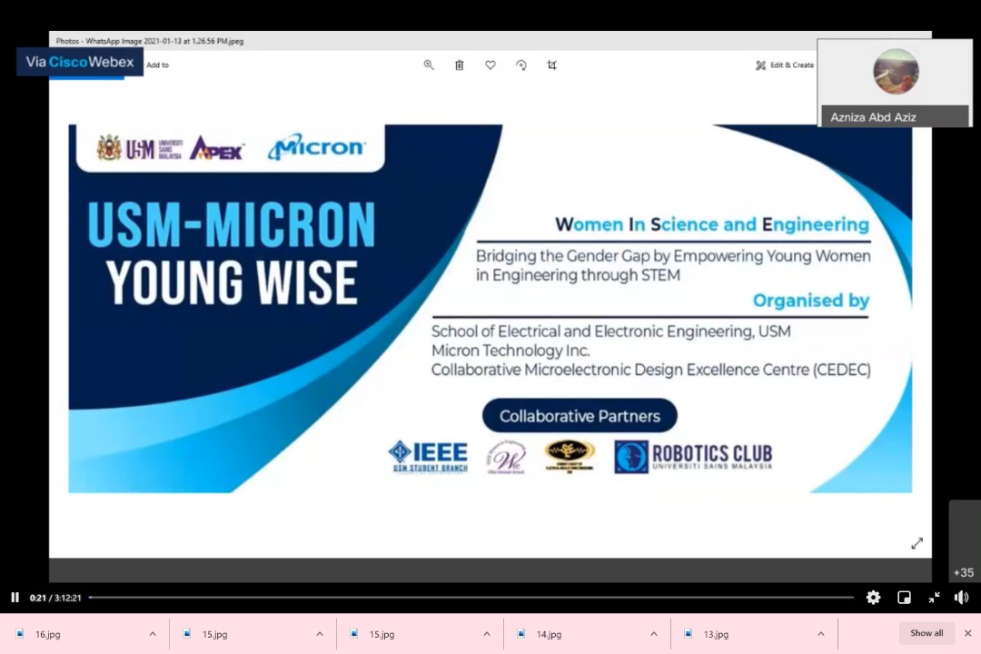Click the Via Cisco Webex badge
This screenshot has height=654, width=981.
coord(80,62)
